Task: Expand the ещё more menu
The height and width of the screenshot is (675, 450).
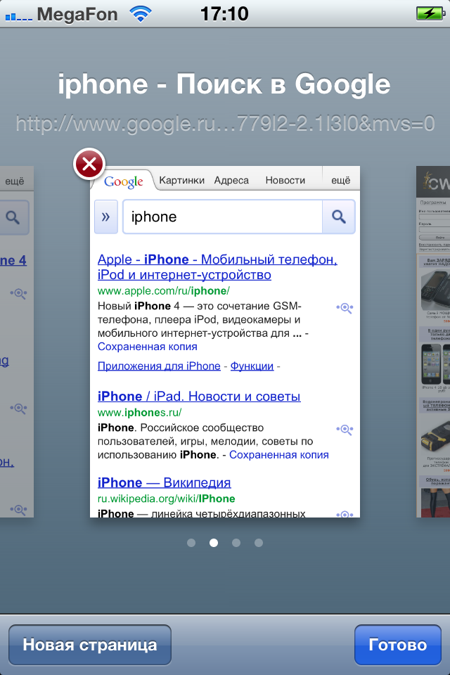Action: click(340, 180)
